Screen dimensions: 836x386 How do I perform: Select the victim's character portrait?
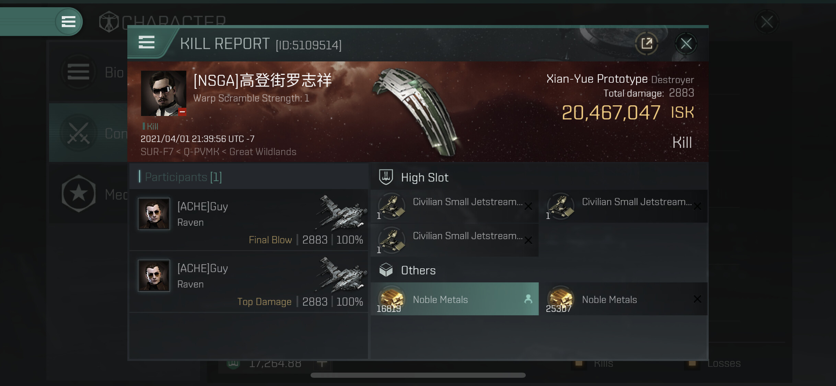(164, 93)
